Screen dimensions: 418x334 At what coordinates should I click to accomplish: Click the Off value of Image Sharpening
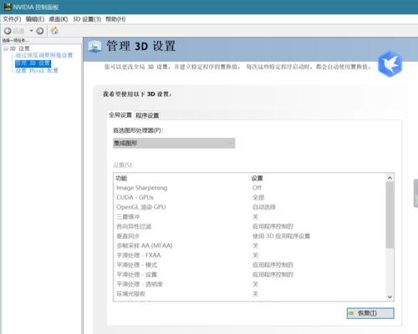(x=257, y=188)
